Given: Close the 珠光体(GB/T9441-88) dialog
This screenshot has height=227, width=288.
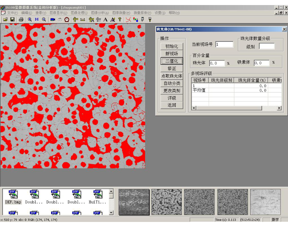Looking at the screenshot, I should click(284, 29).
